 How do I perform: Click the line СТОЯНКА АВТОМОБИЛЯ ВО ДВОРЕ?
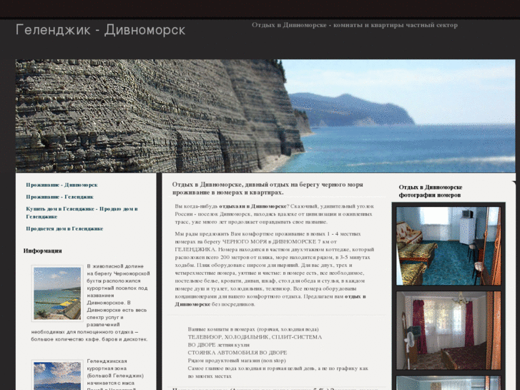237,353
